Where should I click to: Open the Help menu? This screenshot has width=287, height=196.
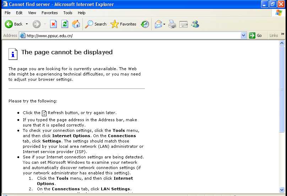[81, 13]
